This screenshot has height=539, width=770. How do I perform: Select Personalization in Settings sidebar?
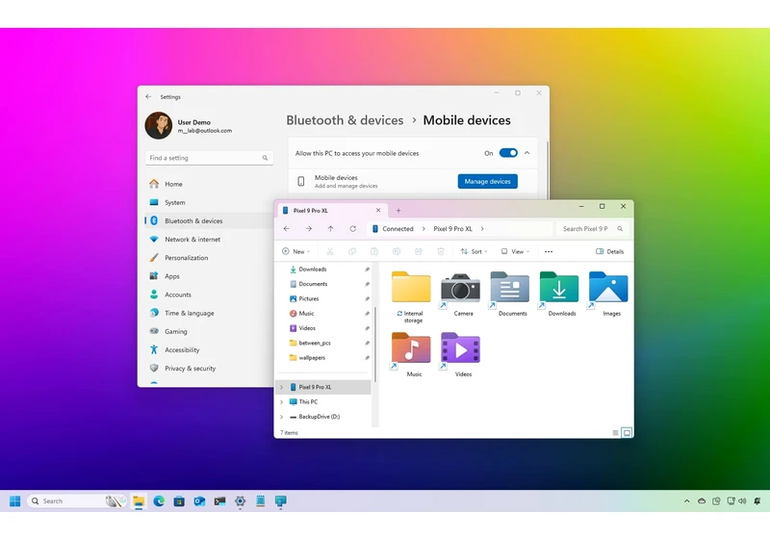(209, 258)
